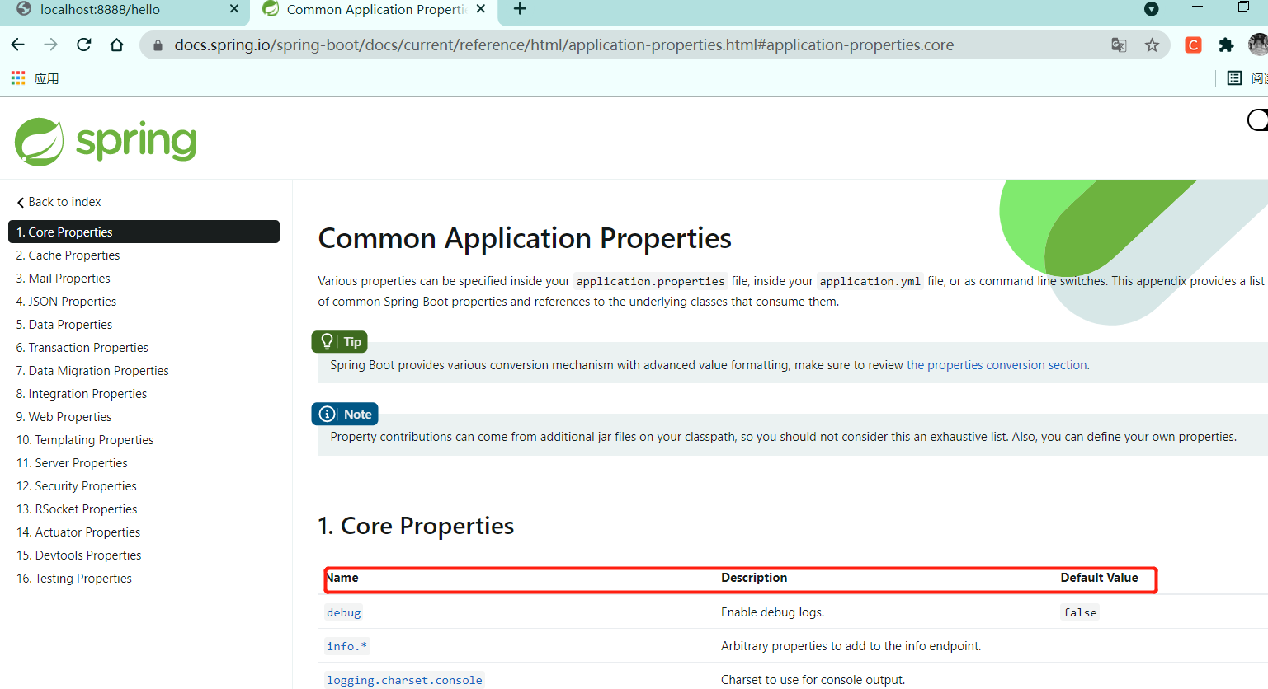This screenshot has width=1268, height=689.
Task: Go forward to the next page
Action: coord(50,45)
